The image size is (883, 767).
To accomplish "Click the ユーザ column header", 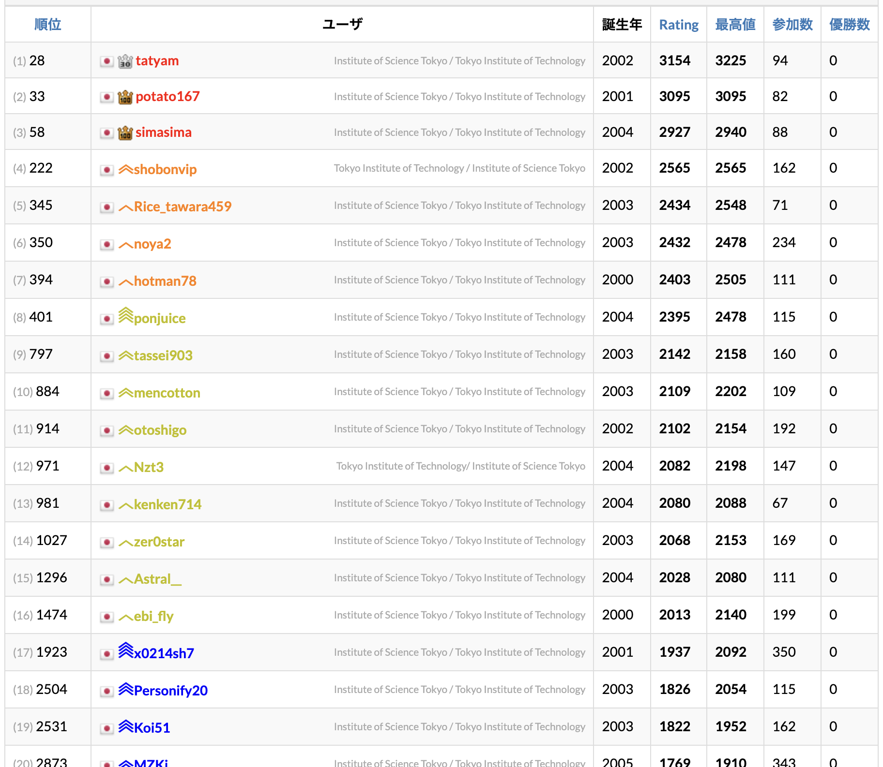I will pos(342,25).
